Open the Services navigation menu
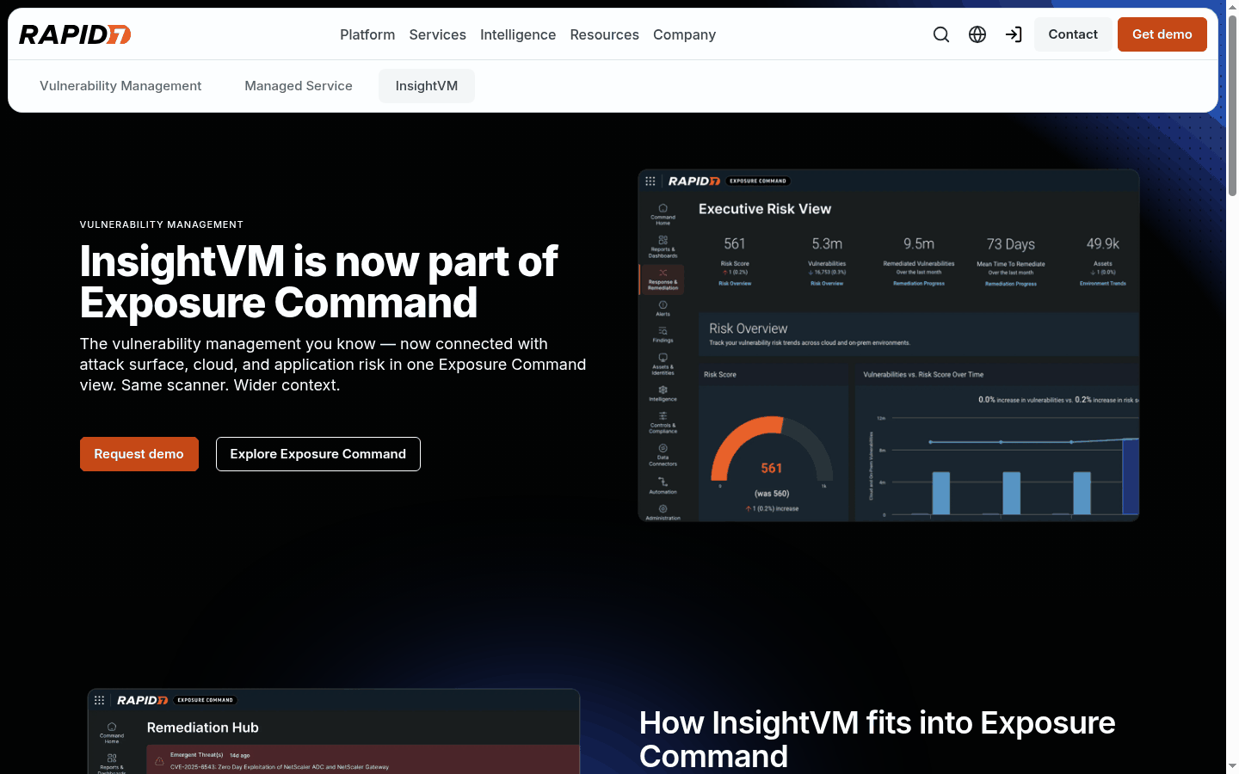Viewport: 1239px width, 774px height. (438, 34)
